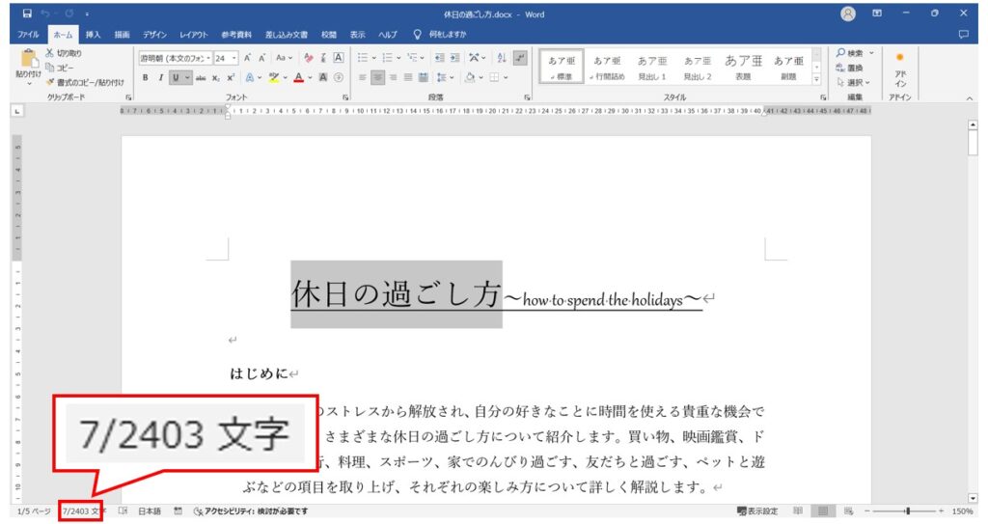Toggle show paragraph marks button
The width and height of the screenshot is (988, 524).
pos(520,58)
